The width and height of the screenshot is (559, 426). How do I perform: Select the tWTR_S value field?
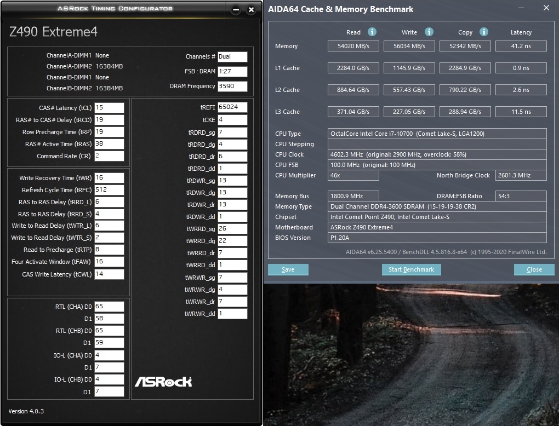109,238
